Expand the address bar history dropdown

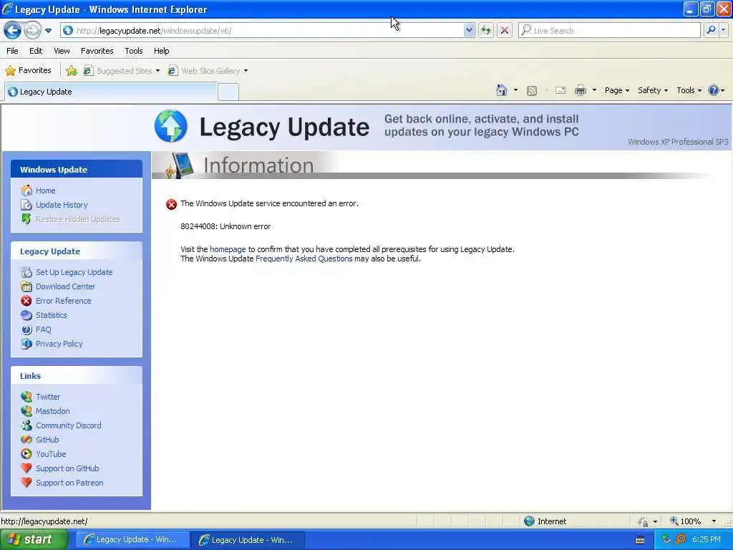[x=469, y=30]
